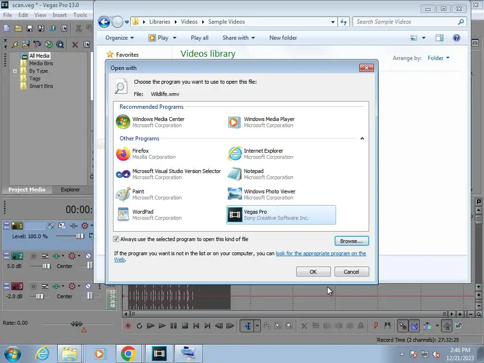
Task: Click the OK button in Open with
Action: click(313, 272)
